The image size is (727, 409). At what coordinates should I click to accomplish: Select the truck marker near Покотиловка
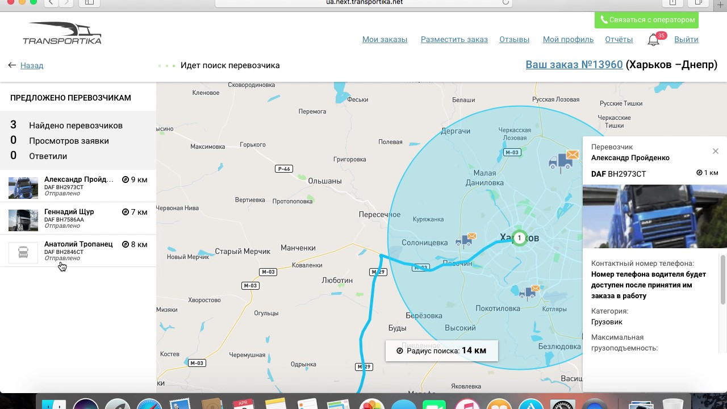click(x=529, y=292)
